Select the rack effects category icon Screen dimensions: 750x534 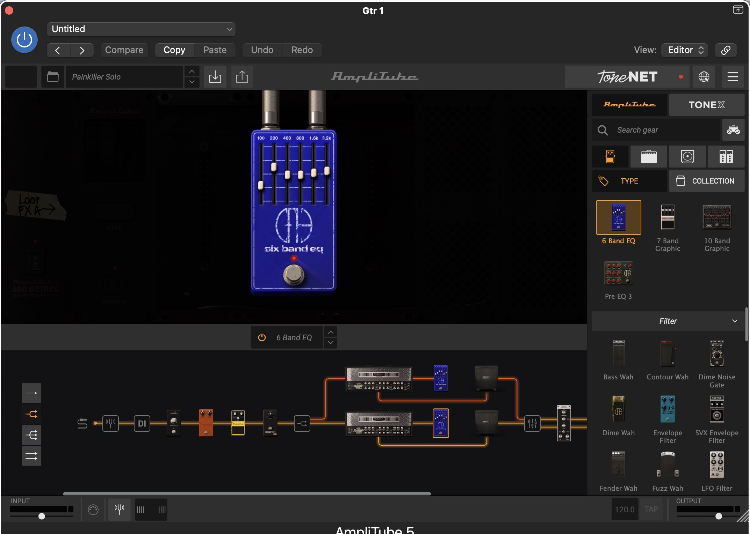point(726,156)
